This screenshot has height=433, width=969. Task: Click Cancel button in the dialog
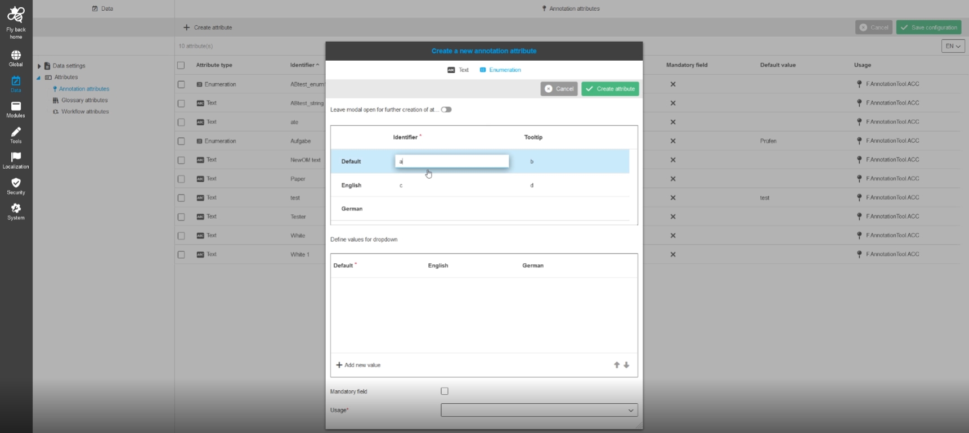[559, 89]
